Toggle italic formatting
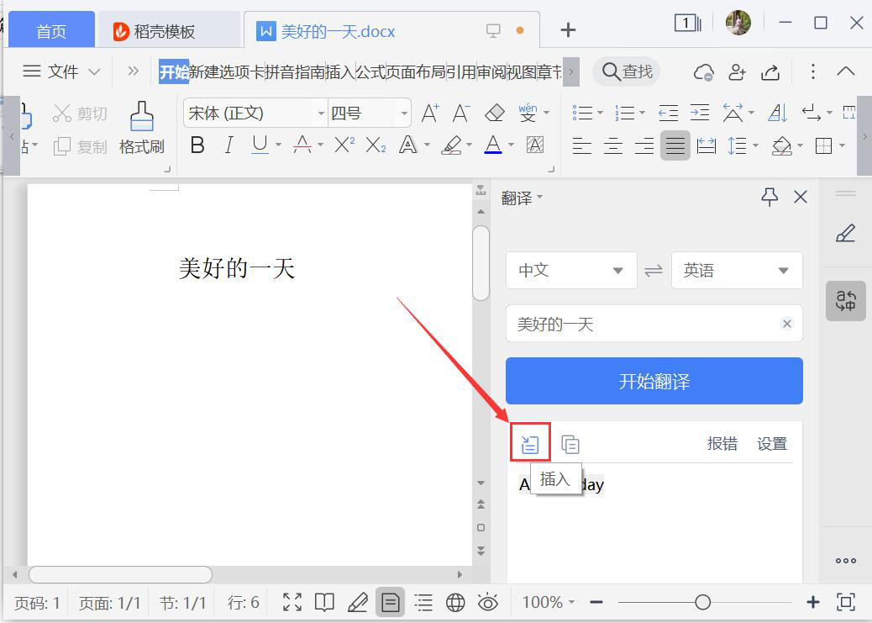 tap(229, 145)
